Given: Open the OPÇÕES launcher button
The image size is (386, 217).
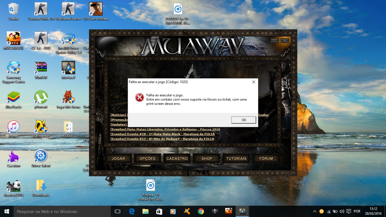Looking at the screenshot, I should tap(147, 159).
